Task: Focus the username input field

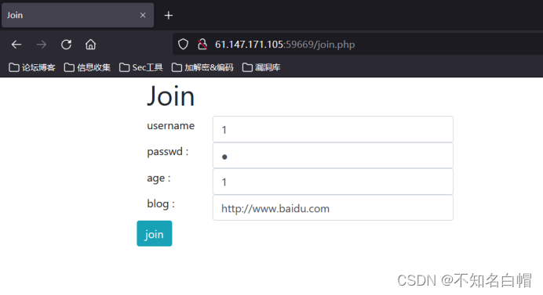Action: click(333, 130)
